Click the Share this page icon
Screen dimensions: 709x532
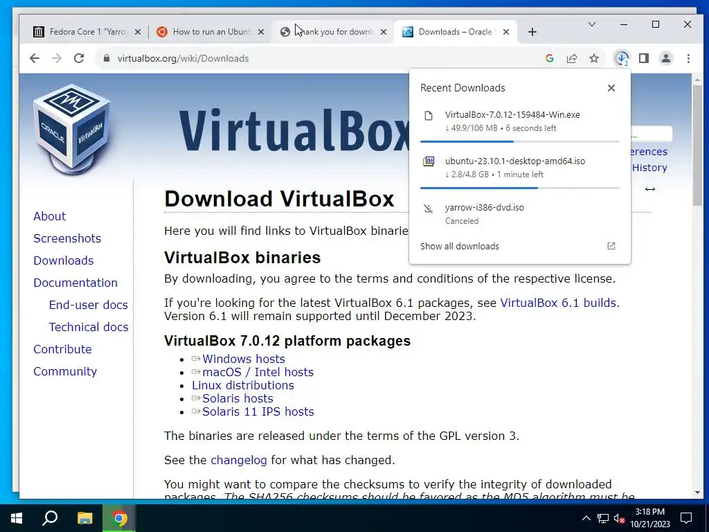pyautogui.click(x=572, y=58)
